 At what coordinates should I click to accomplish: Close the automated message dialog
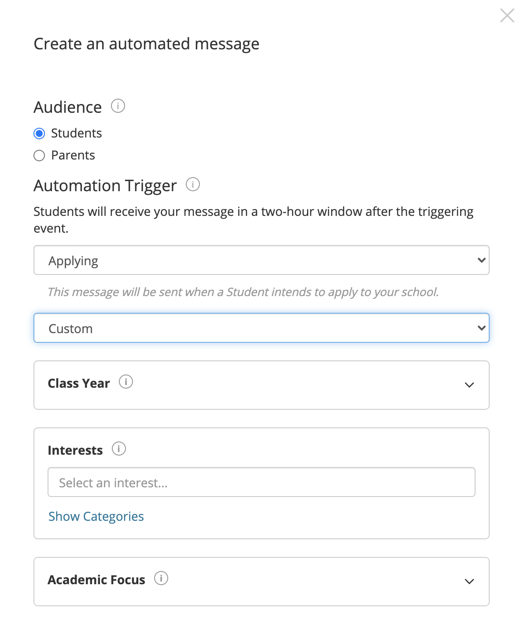click(507, 15)
